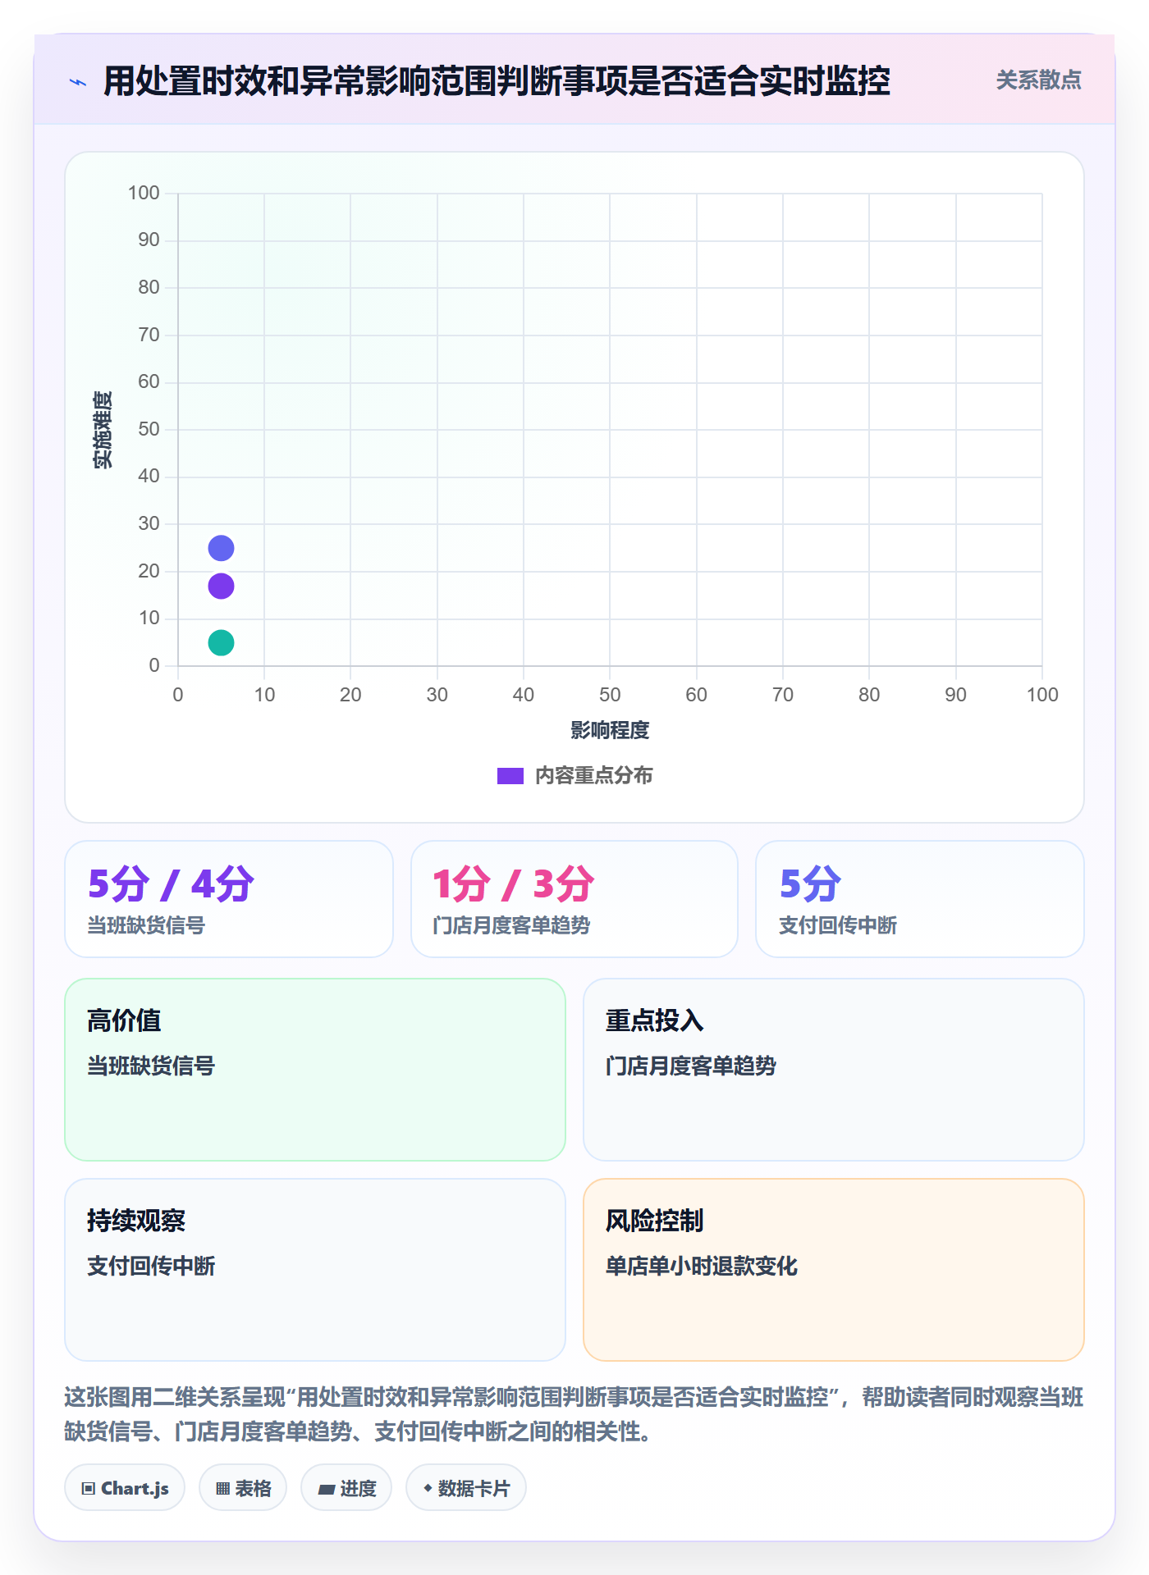This screenshot has width=1149, height=1575.
Task: Click the 影响程度 x-axis title
Action: point(610,730)
